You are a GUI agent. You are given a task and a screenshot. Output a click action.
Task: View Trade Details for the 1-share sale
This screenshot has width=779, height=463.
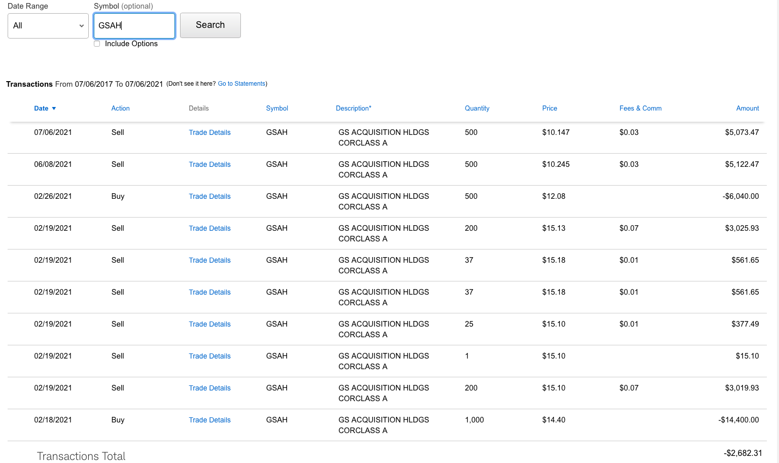tap(209, 356)
